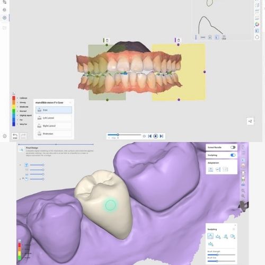Click the circular reset view icon
The image size is (265, 265).
click(x=257, y=37)
